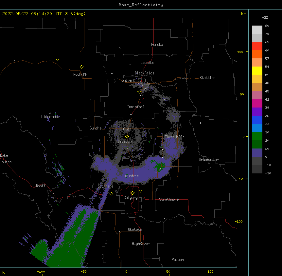Click the white plus marker west of Drumheller
The width and height of the screenshot is (282, 276).
pyautogui.click(x=200, y=123)
